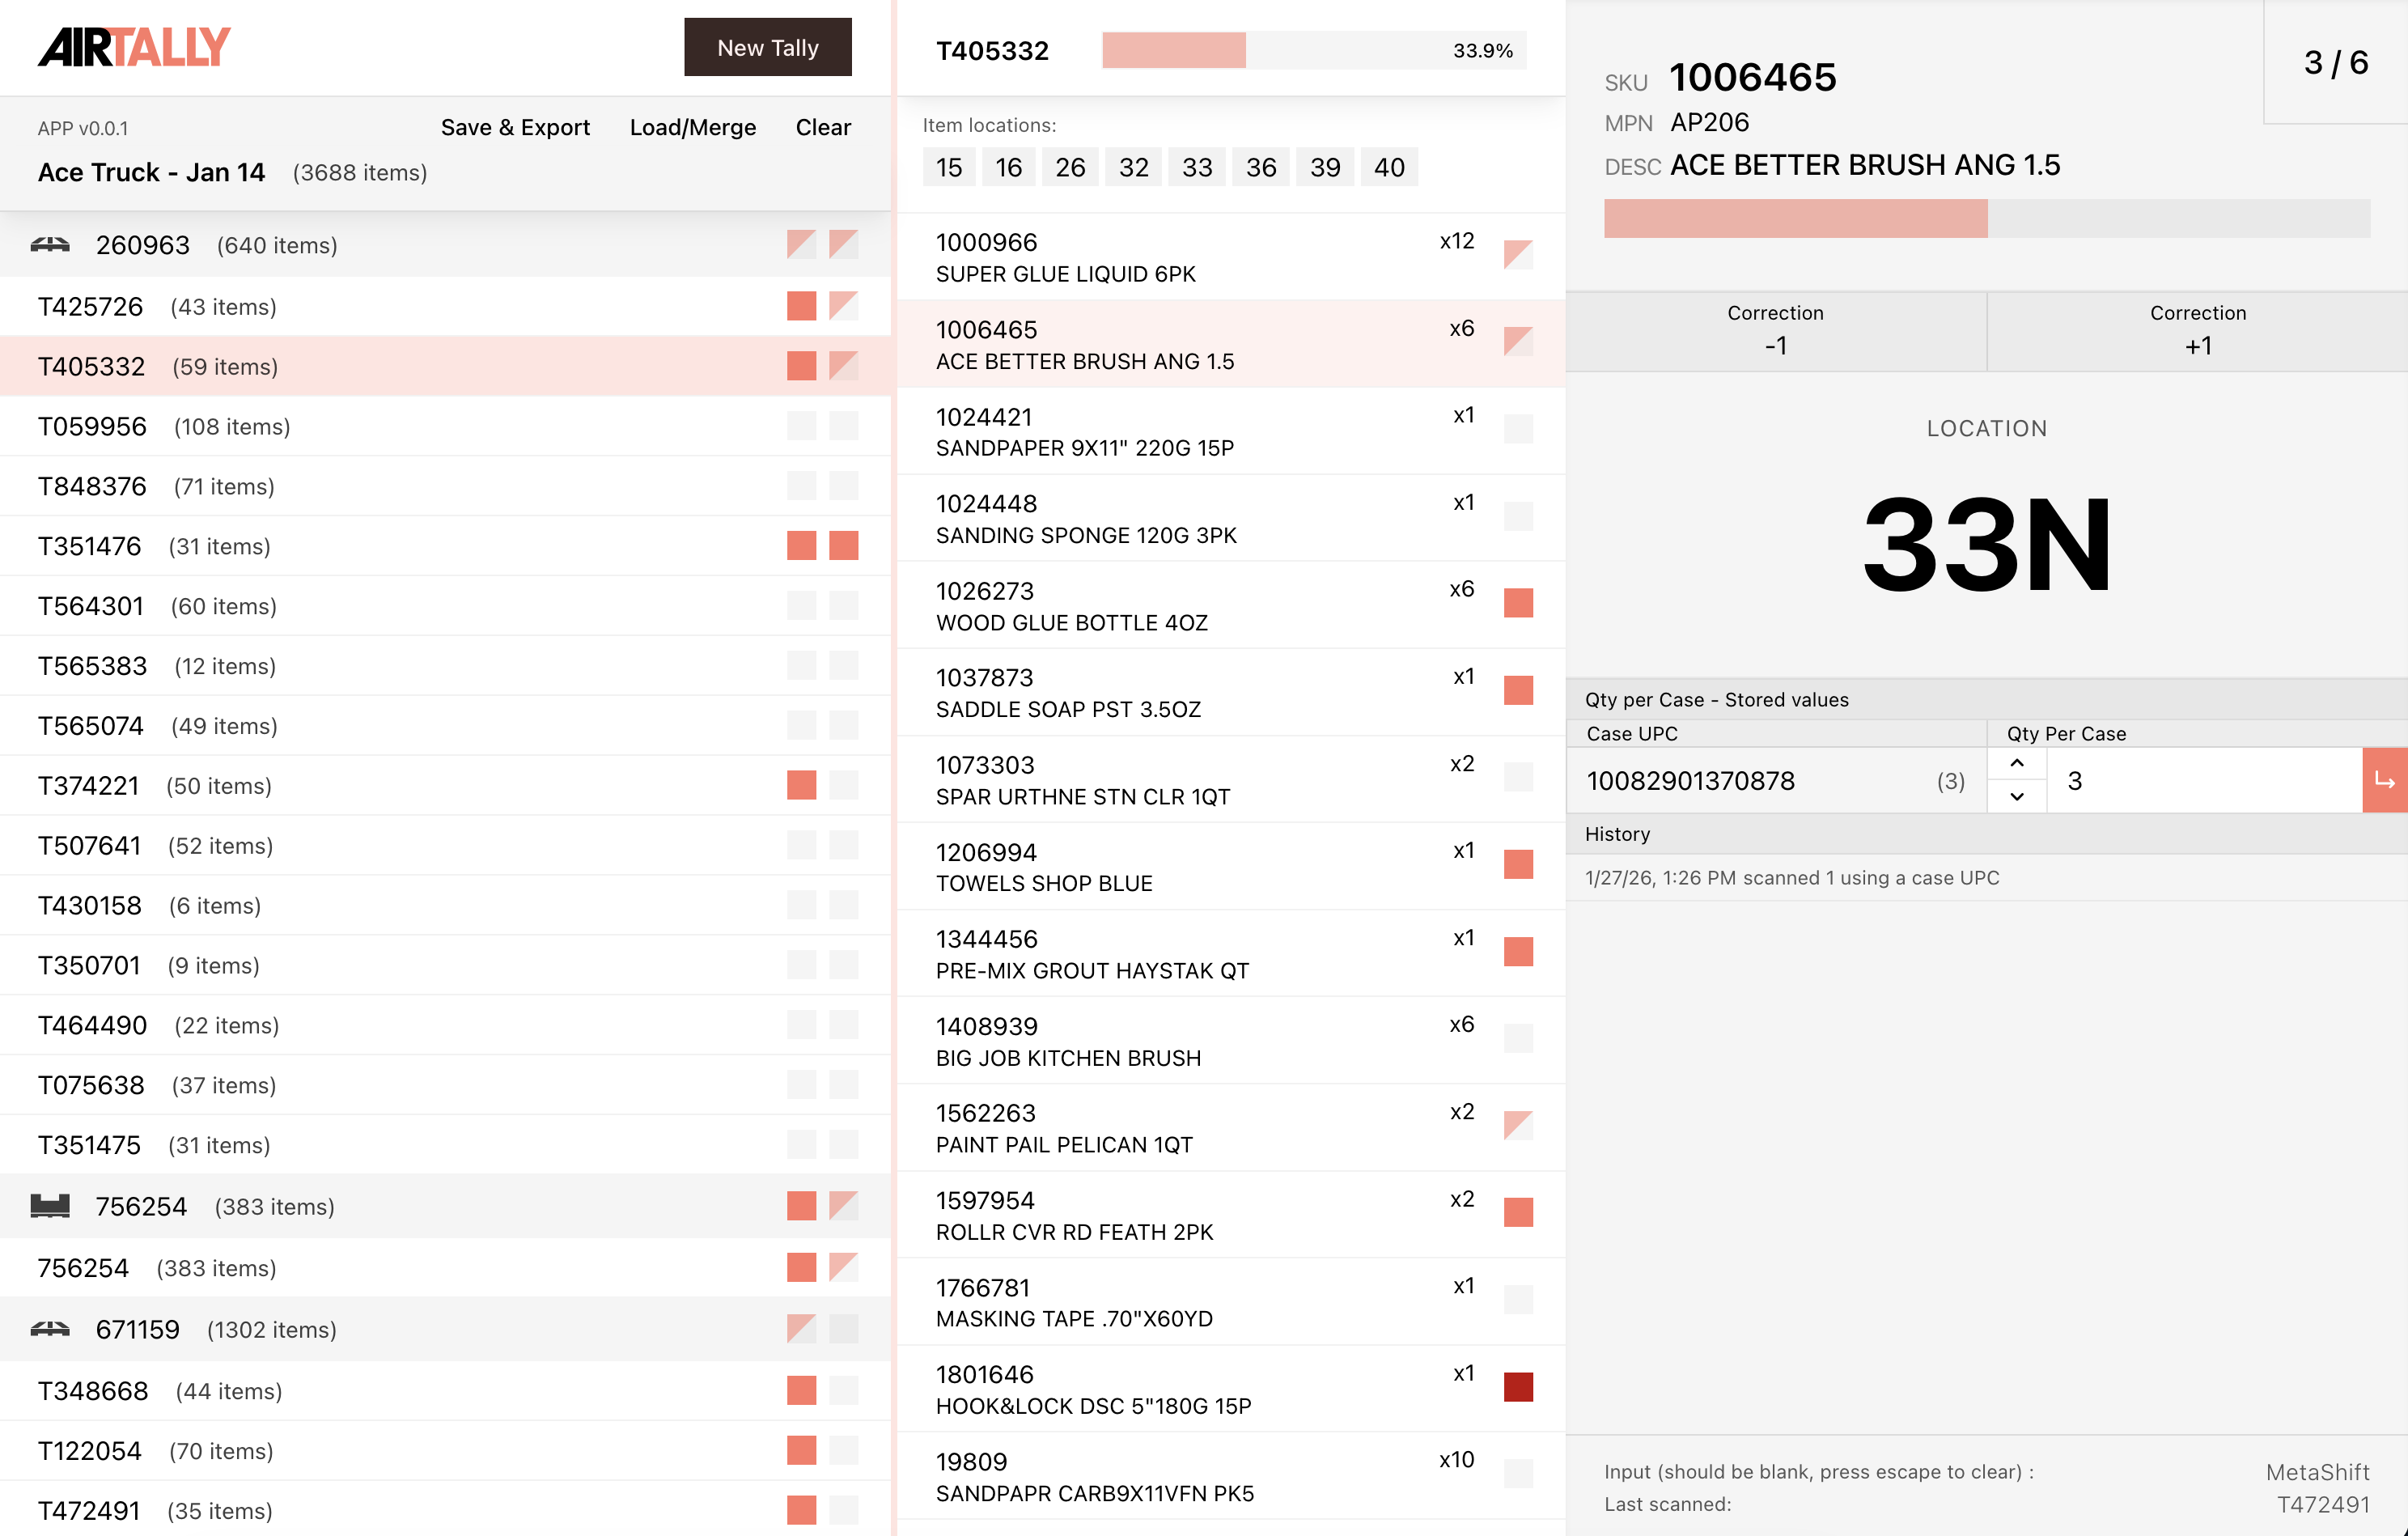Open Save & Export
This screenshot has height=1536, width=2408.
pos(515,127)
